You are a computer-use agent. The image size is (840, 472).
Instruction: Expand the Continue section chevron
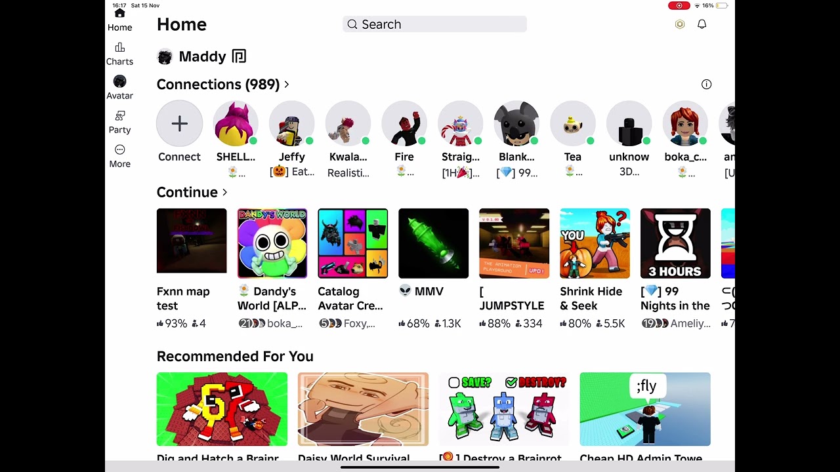(225, 192)
